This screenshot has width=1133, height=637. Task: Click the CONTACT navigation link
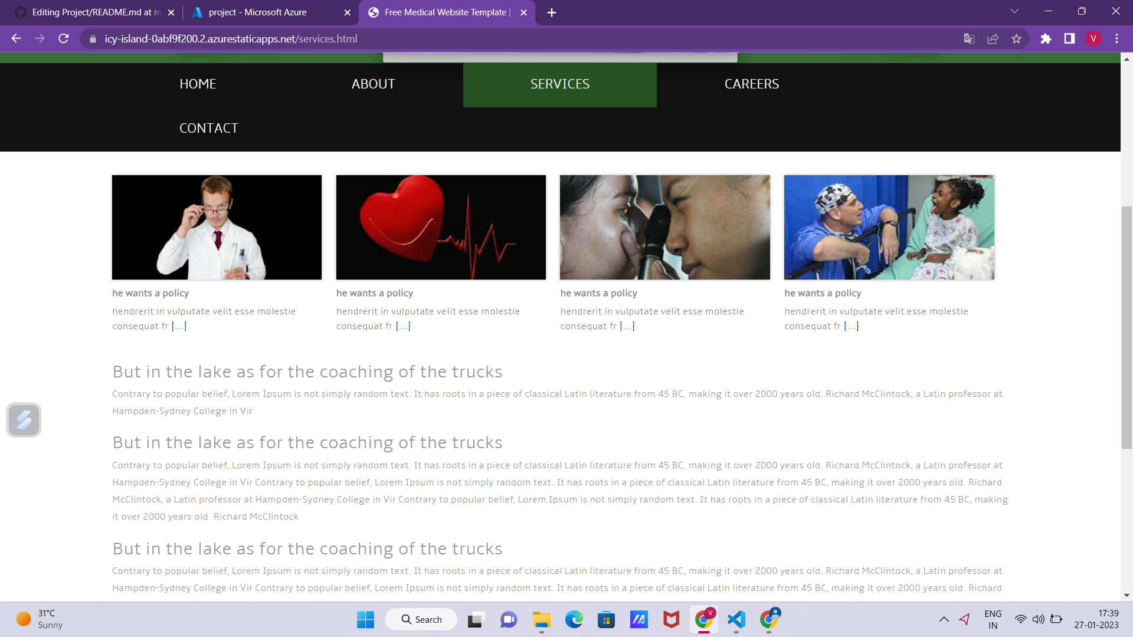pos(208,129)
